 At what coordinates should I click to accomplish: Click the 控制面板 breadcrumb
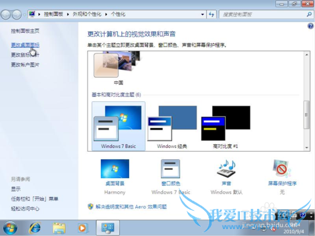pos(54,14)
